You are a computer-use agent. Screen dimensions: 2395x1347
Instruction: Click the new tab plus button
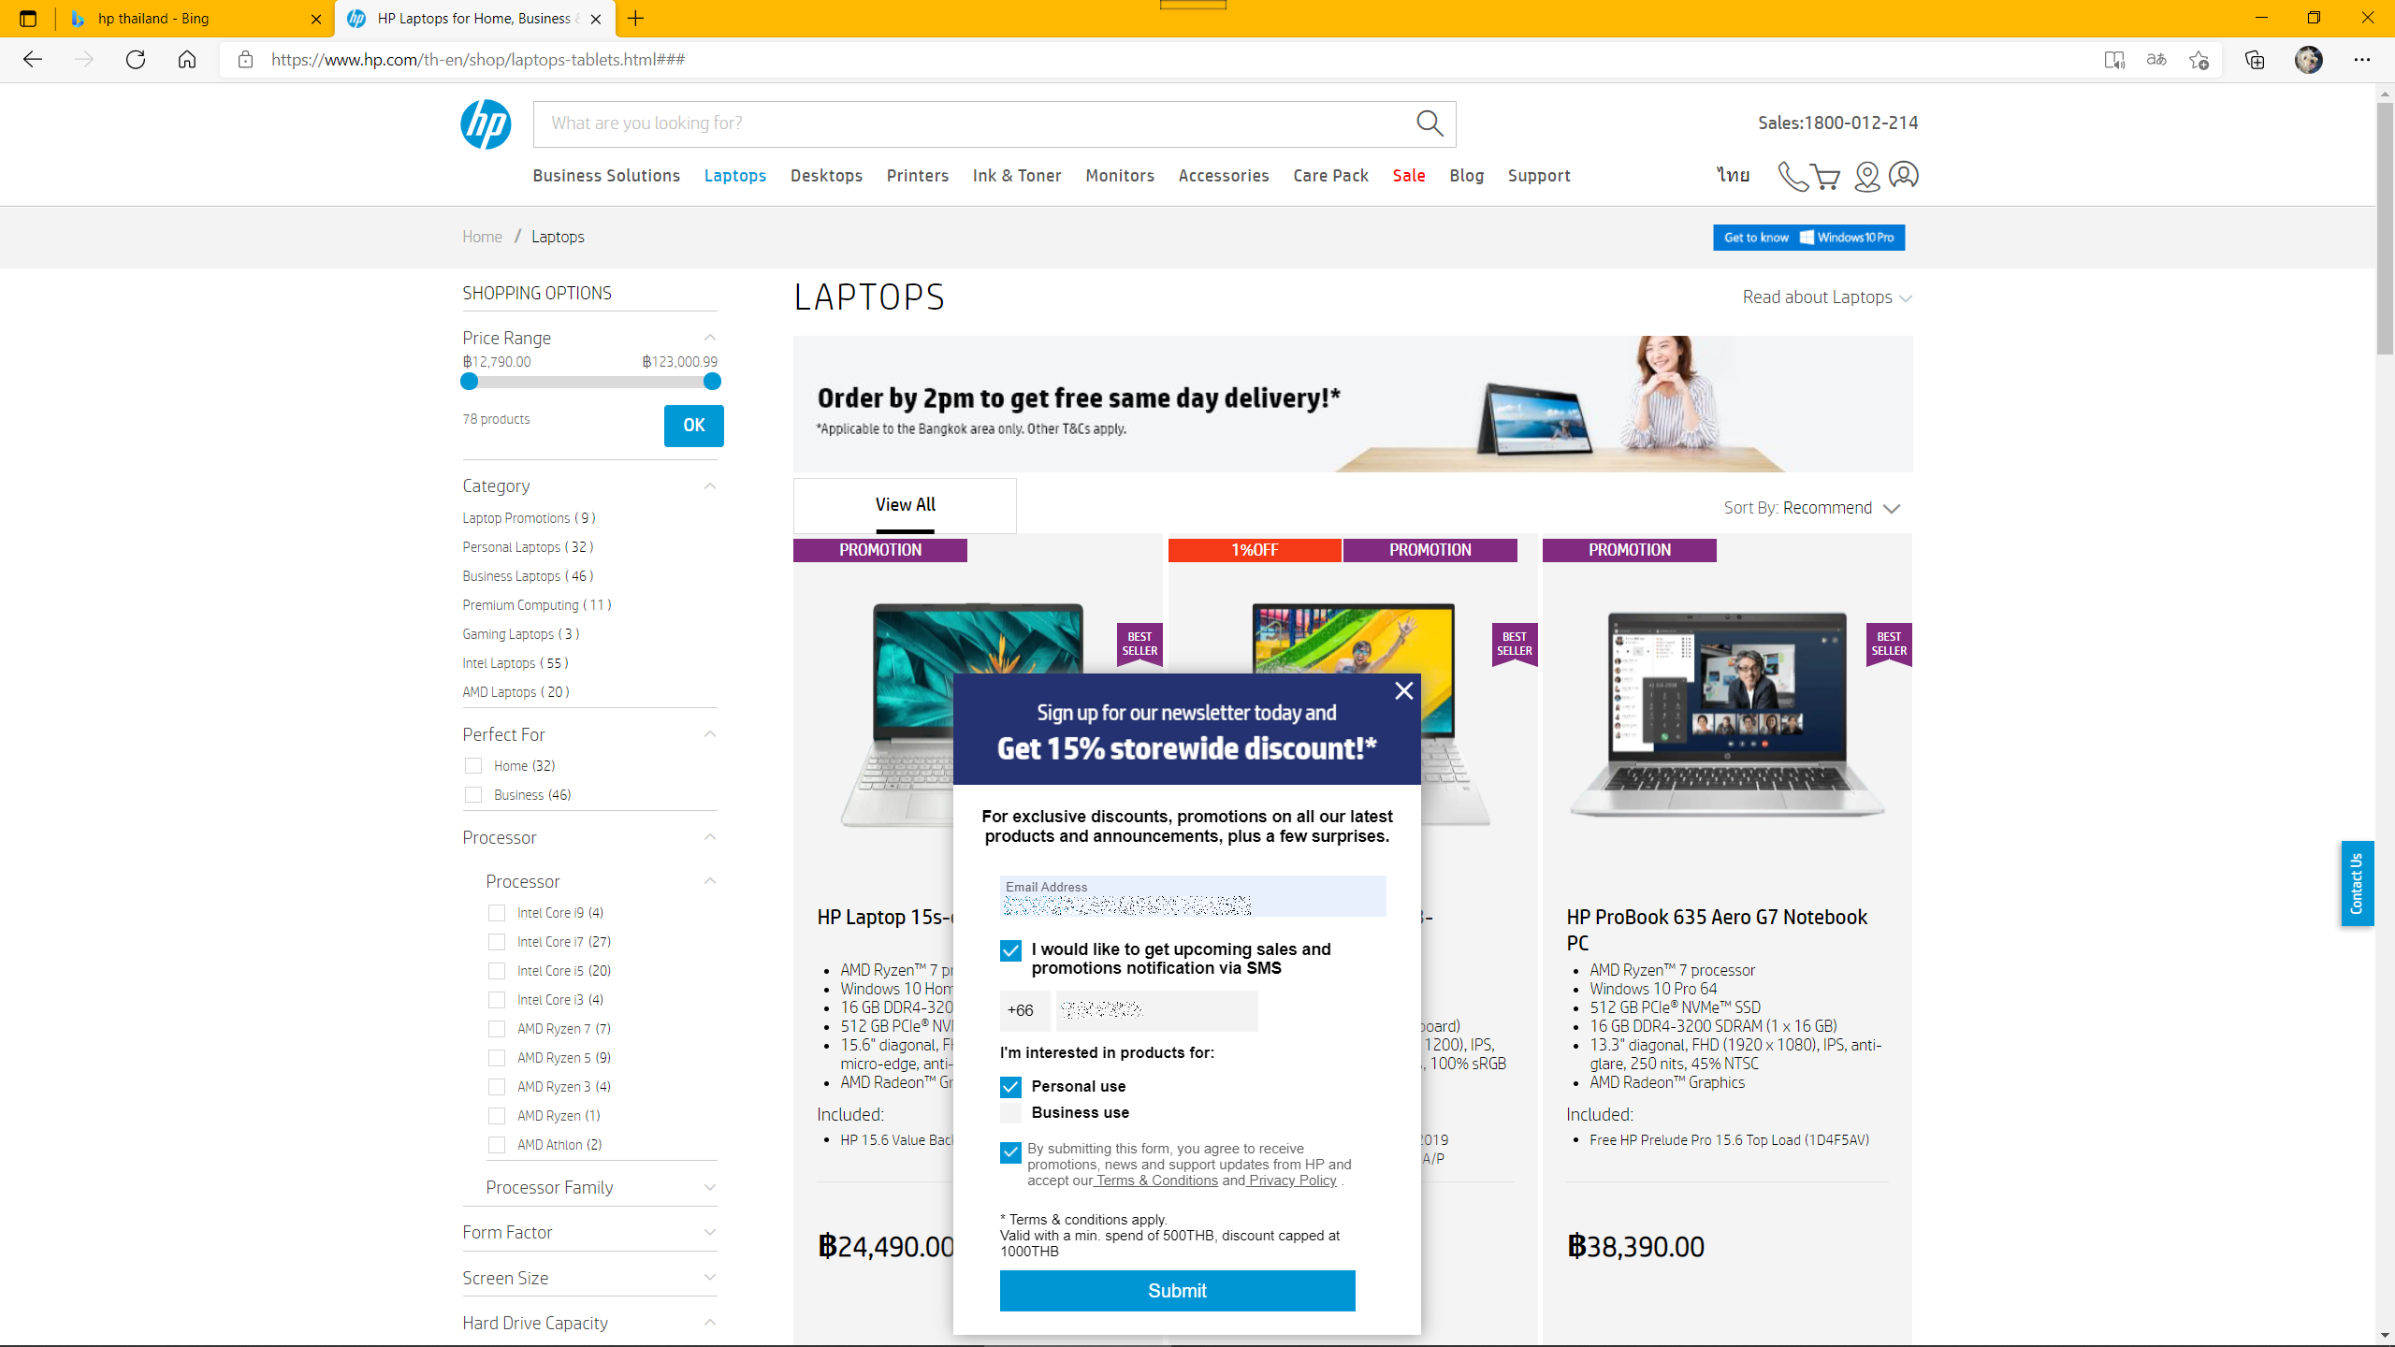[636, 19]
